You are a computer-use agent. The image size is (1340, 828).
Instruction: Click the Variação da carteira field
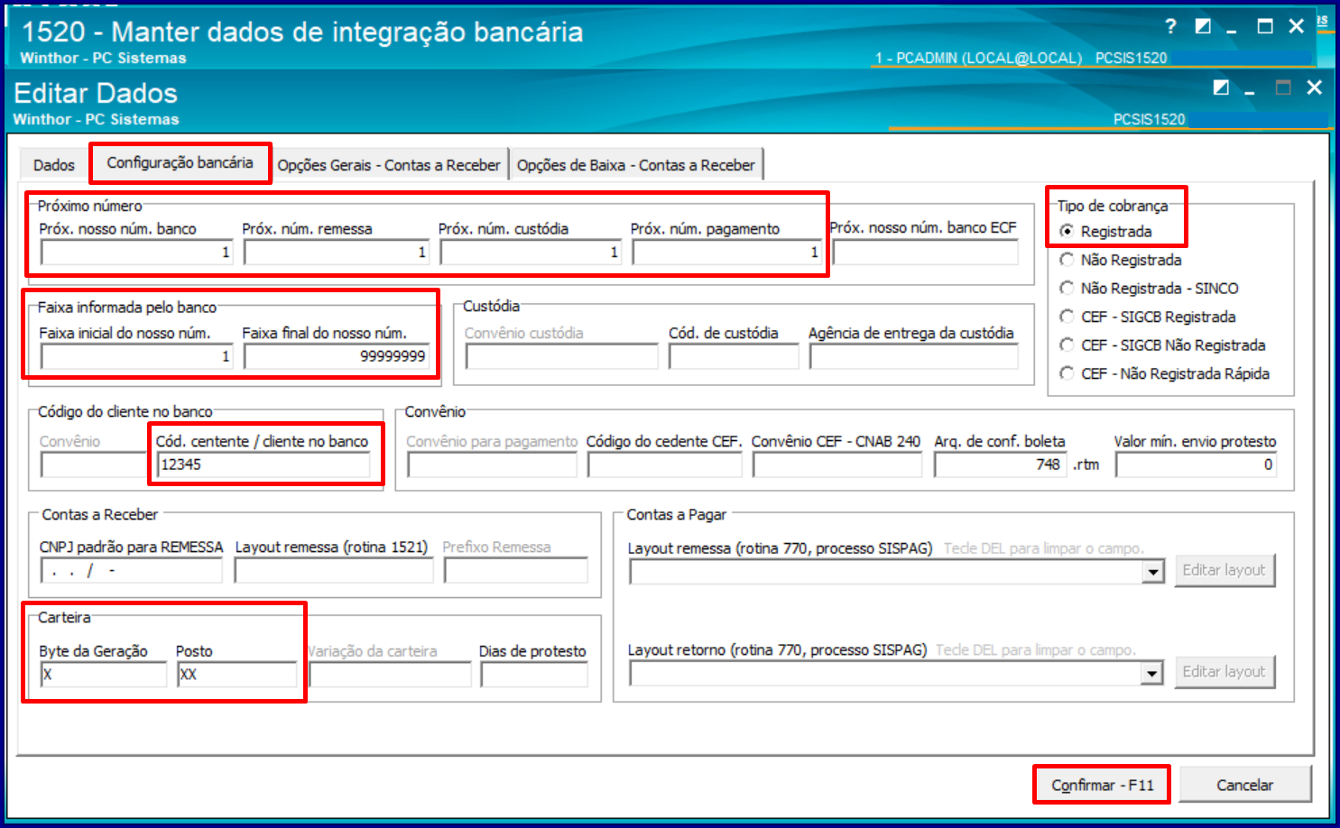[x=390, y=675]
